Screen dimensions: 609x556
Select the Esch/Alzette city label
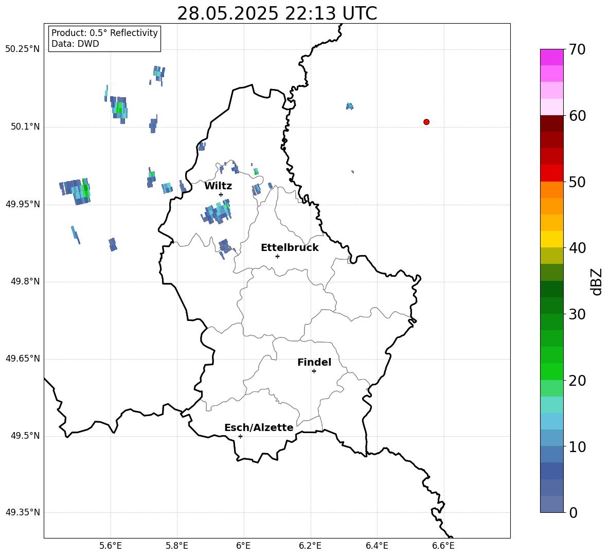pyautogui.click(x=259, y=427)
